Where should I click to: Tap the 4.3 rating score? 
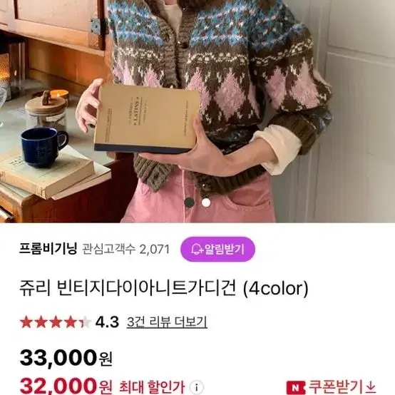107,322
